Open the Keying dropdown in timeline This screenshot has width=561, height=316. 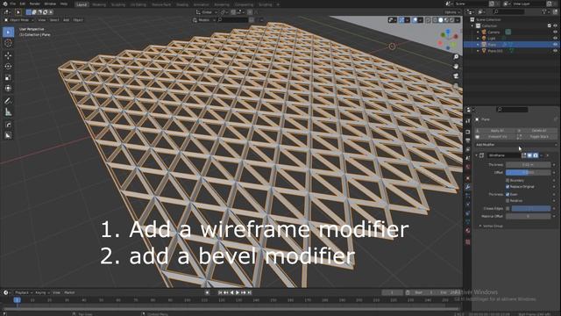click(42, 292)
